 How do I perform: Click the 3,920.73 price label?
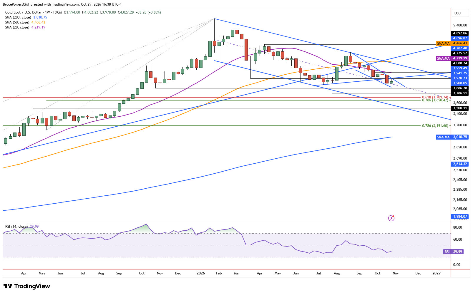[x=460, y=78]
